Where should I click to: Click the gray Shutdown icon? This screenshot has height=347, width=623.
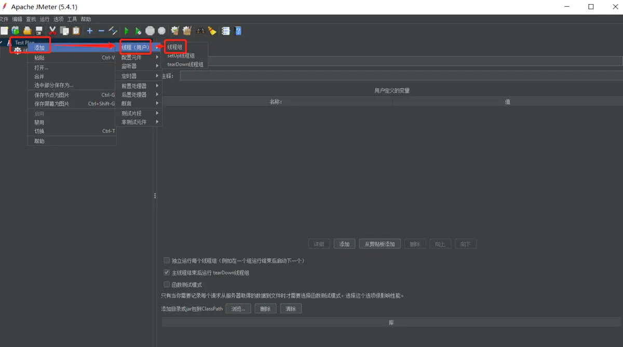162,31
